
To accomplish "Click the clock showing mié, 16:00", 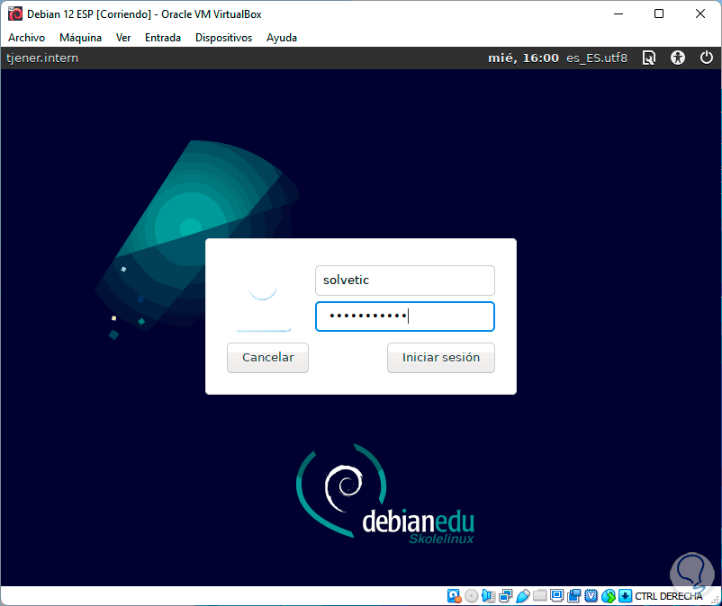I will point(524,58).
